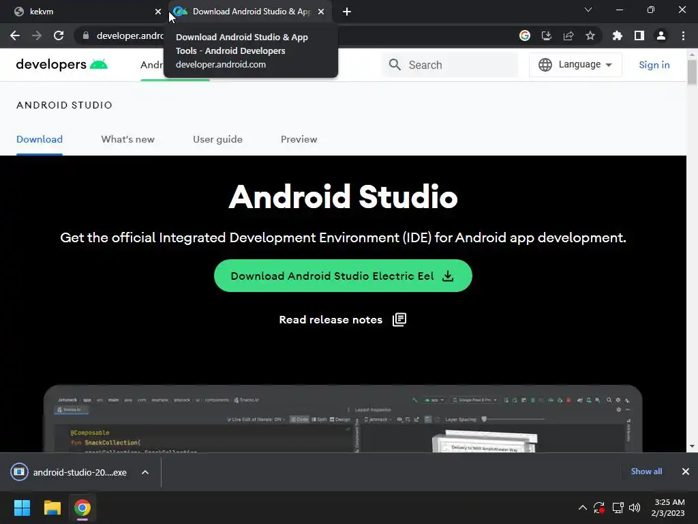Show hidden system tray icons
This screenshot has width=698, height=524.
tap(582, 508)
